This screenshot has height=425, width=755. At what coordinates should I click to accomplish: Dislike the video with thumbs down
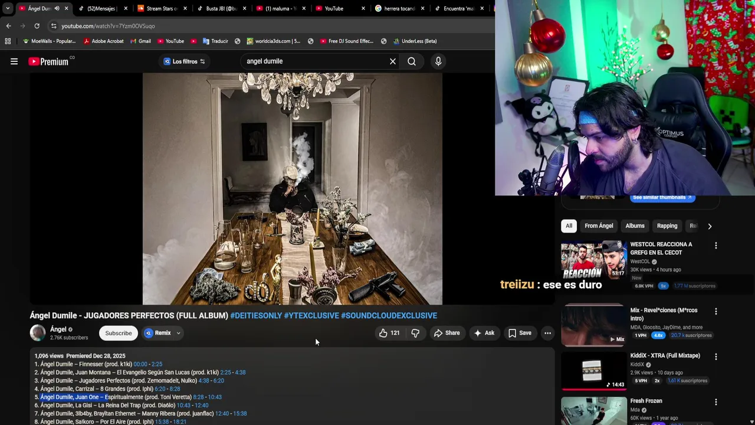[415, 333]
